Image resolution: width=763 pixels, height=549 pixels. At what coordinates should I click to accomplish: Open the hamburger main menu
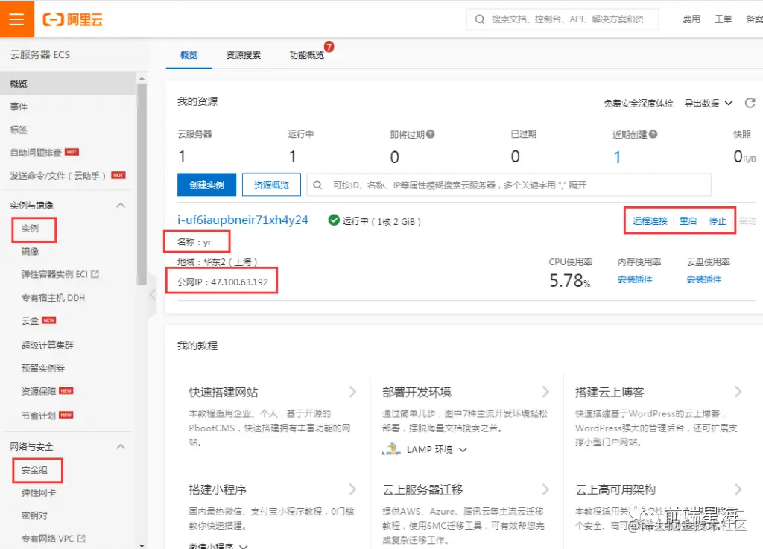[16, 19]
